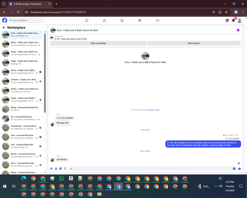The image size is (247, 198).
Task: Open Chrome three-dot menu
Action: tap(243, 12)
